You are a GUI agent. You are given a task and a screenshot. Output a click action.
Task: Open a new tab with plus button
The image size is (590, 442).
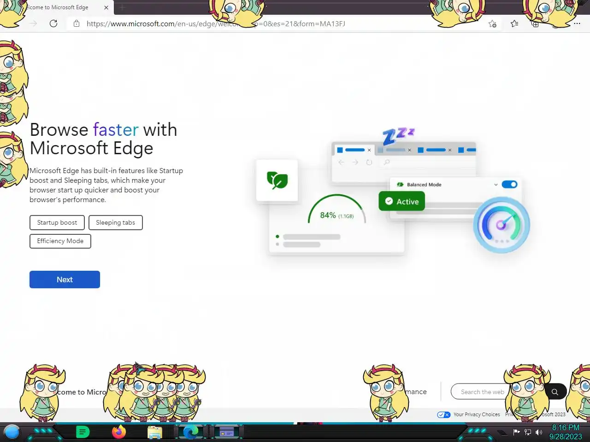122,7
